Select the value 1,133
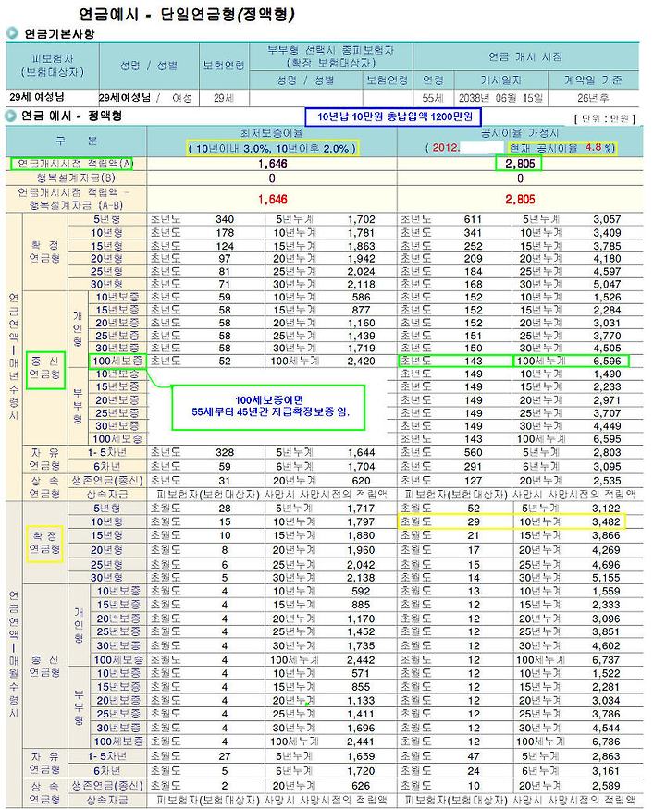The image size is (666, 809). click(361, 700)
